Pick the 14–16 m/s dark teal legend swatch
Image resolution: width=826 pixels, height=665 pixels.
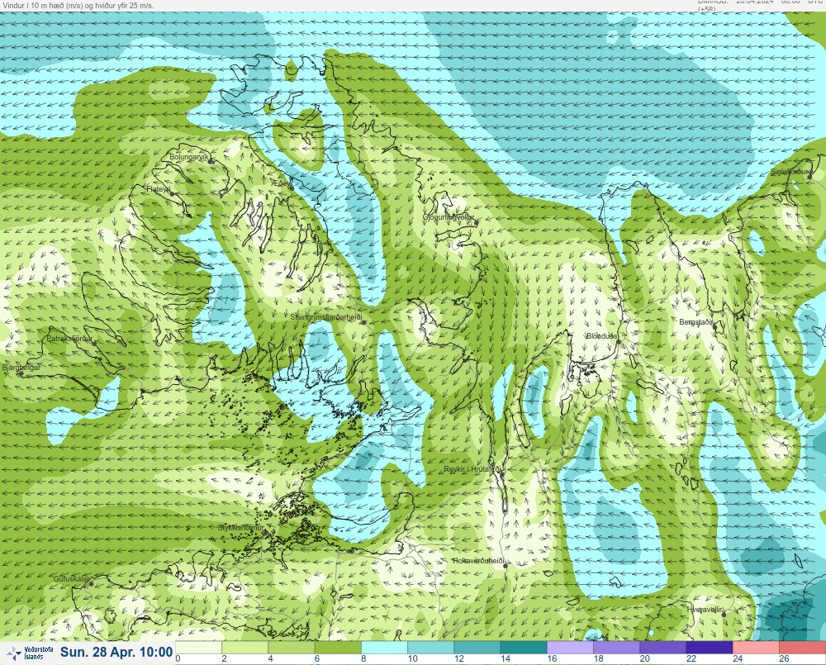[524, 647]
